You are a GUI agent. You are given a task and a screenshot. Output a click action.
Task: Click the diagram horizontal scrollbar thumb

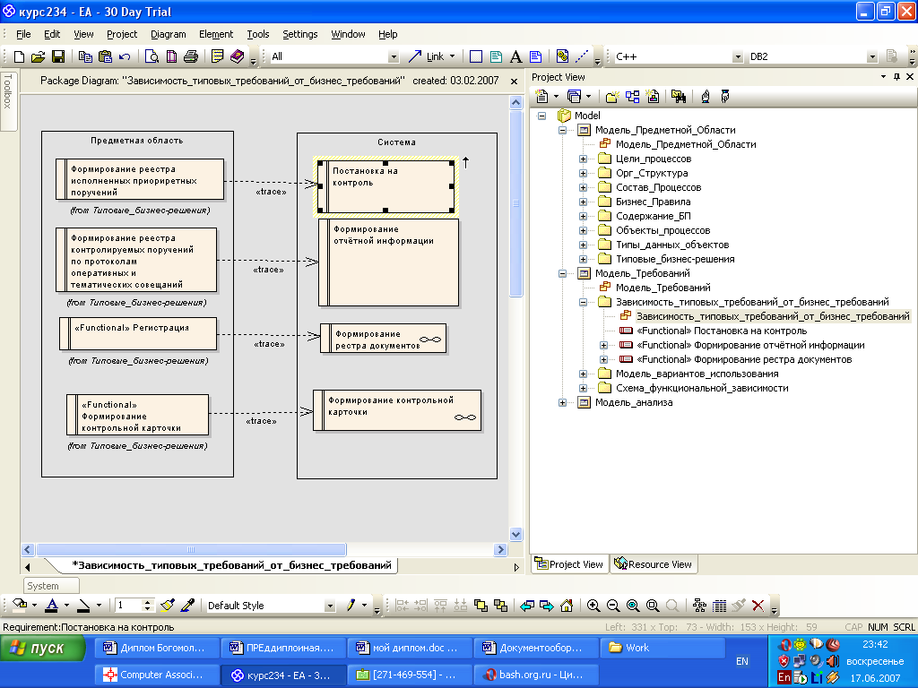[191, 549]
